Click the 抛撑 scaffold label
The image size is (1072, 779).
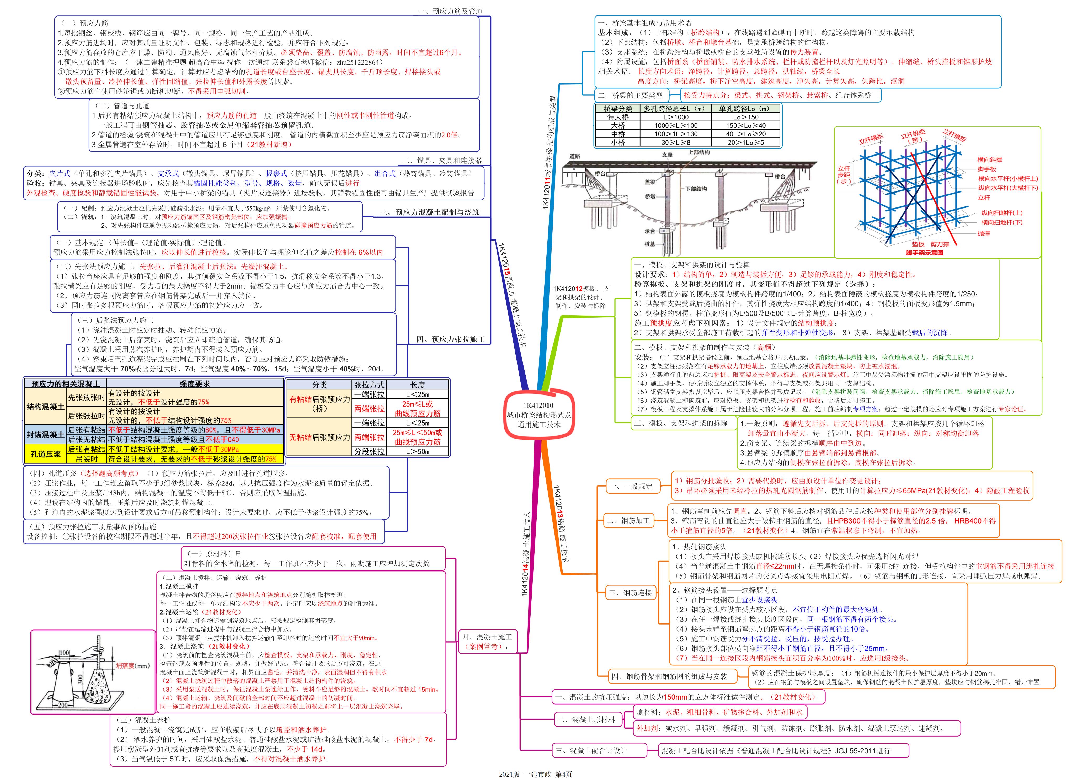[x=984, y=233]
